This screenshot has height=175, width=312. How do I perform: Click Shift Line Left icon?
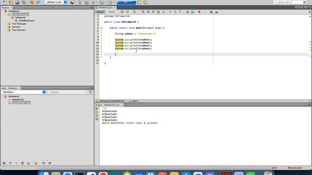pos(187,12)
